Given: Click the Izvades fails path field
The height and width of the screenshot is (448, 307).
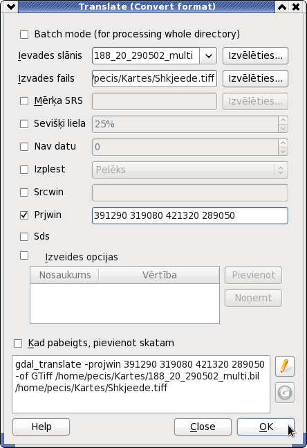Looking at the screenshot, I should coord(154,78).
